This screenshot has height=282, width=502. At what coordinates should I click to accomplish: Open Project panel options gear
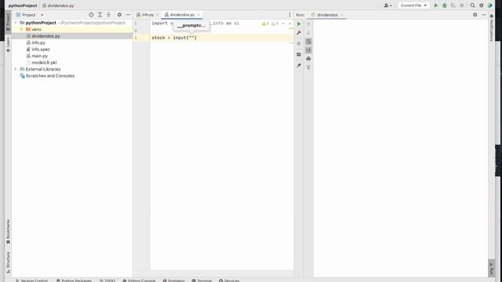119,15
